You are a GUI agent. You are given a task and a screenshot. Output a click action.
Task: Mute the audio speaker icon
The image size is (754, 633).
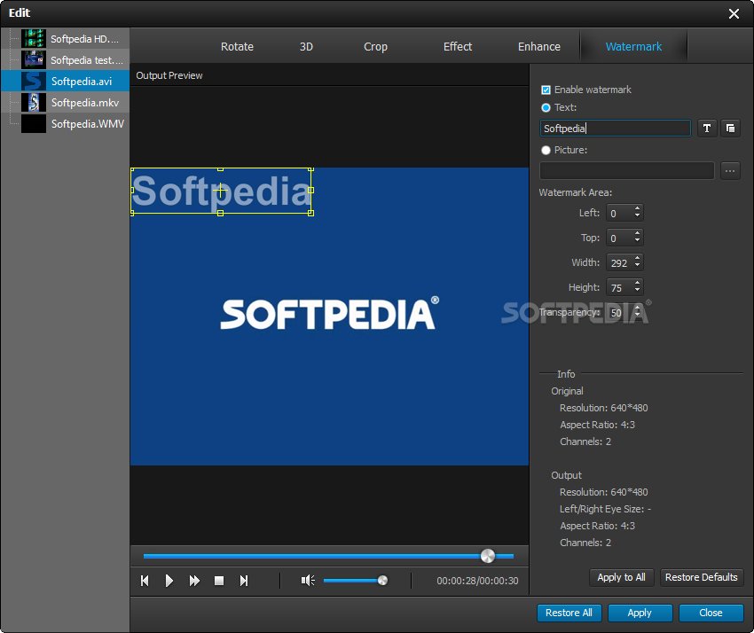pos(307,581)
